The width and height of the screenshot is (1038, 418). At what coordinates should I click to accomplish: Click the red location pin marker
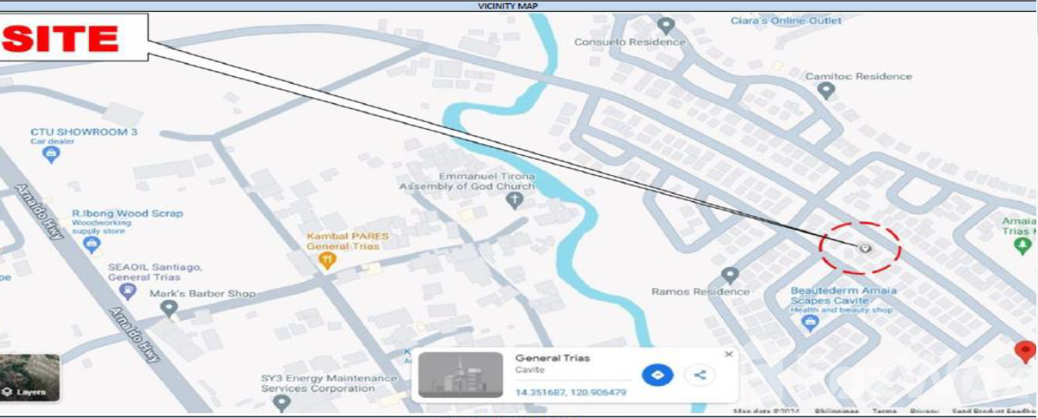1025,352
